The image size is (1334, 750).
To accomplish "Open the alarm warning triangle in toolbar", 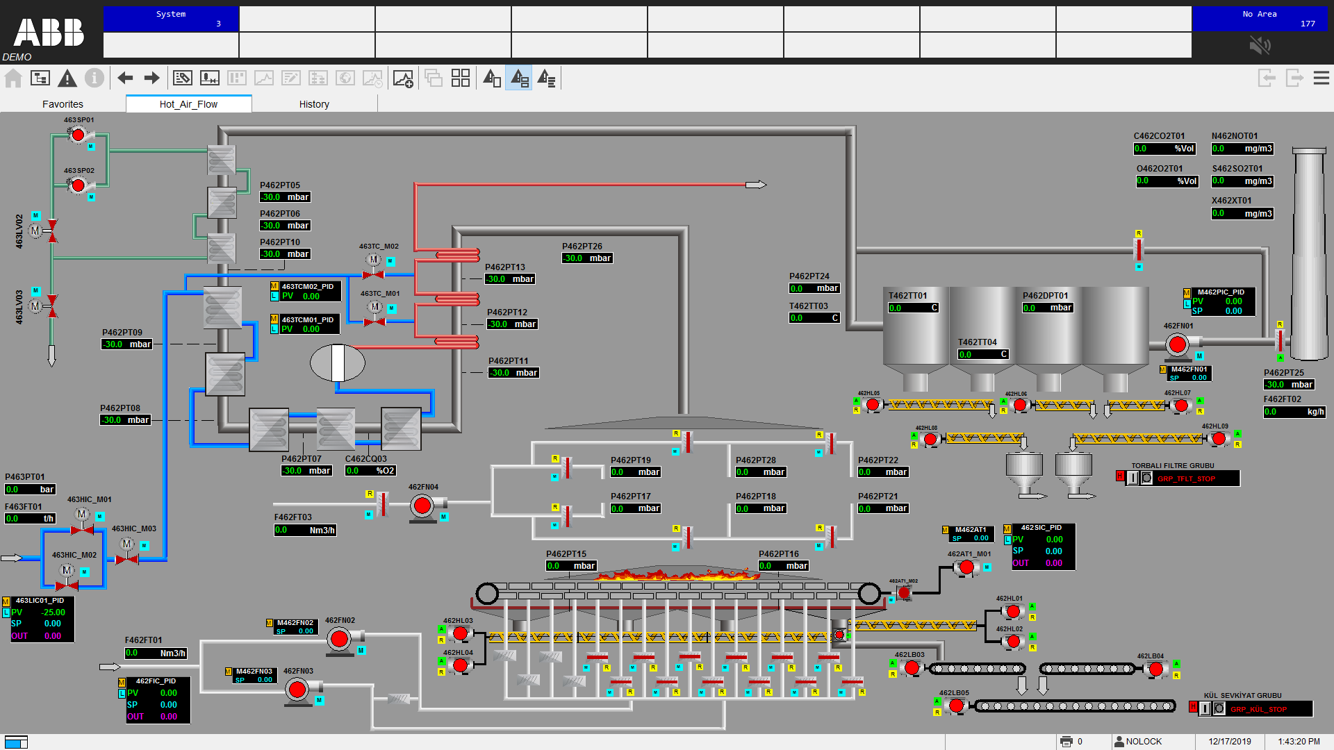I will coord(67,78).
